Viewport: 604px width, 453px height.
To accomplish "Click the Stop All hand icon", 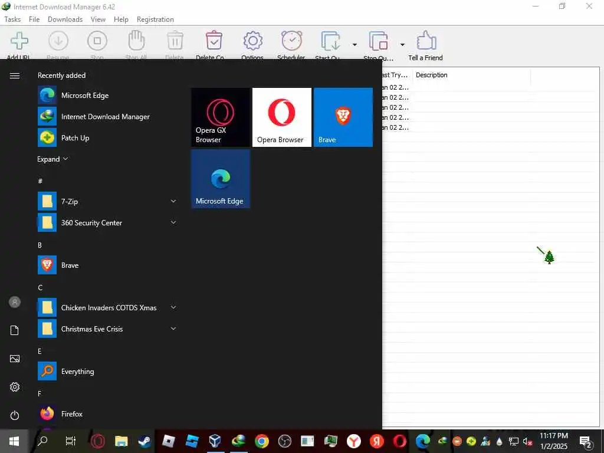I will (x=136, y=41).
